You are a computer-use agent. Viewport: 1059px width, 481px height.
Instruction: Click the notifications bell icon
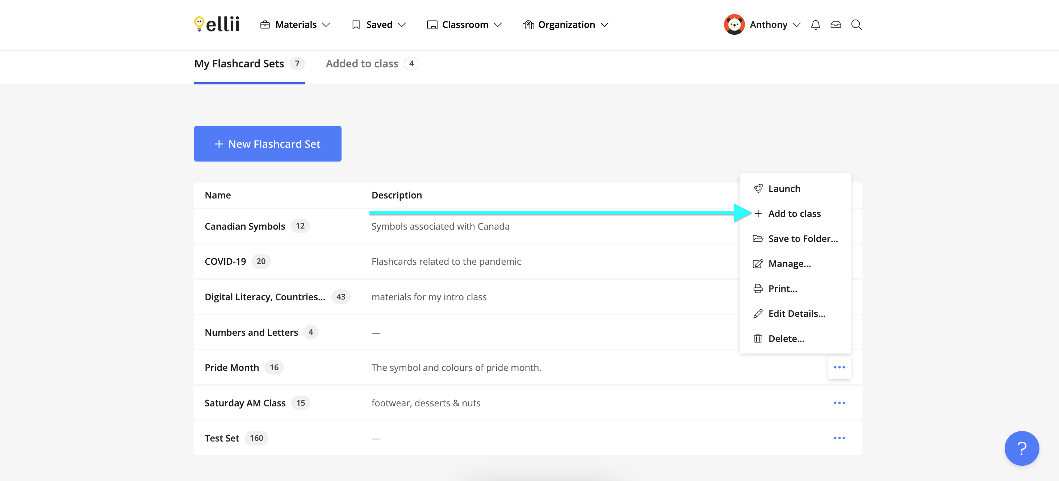pyautogui.click(x=816, y=25)
